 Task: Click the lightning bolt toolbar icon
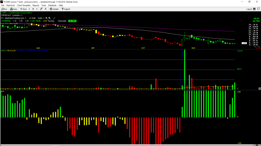click(41, 9)
